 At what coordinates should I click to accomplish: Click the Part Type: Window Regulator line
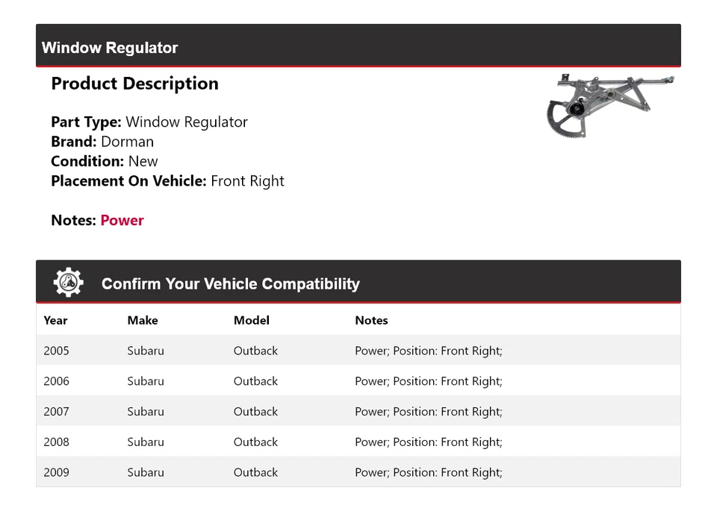149,122
